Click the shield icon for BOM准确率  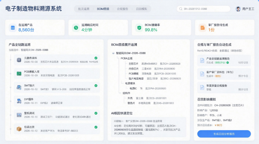(x=139, y=28)
